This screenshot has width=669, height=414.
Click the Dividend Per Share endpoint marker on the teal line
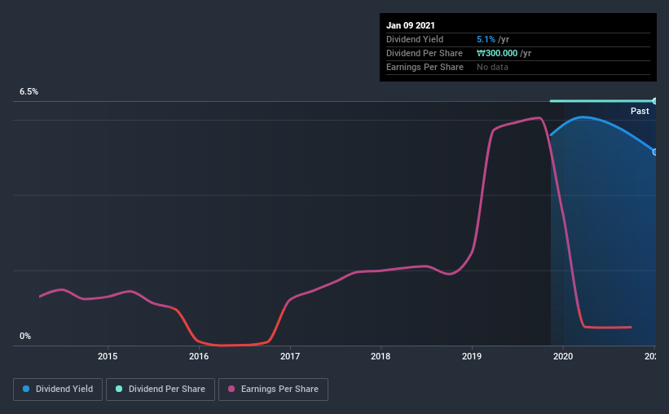(x=654, y=101)
